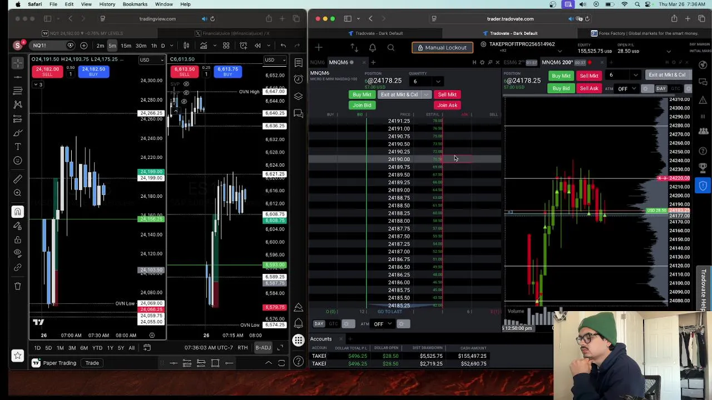
Task: Click the undo arrow in TradingView toolbar
Action: coord(283,46)
